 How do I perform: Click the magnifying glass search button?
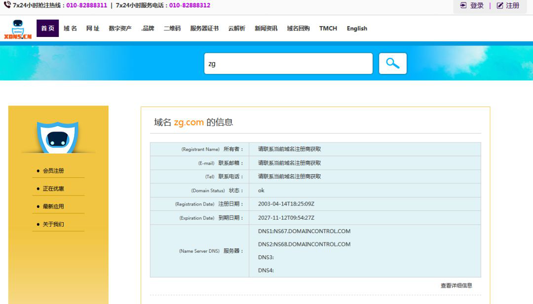click(x=392, y=64)
